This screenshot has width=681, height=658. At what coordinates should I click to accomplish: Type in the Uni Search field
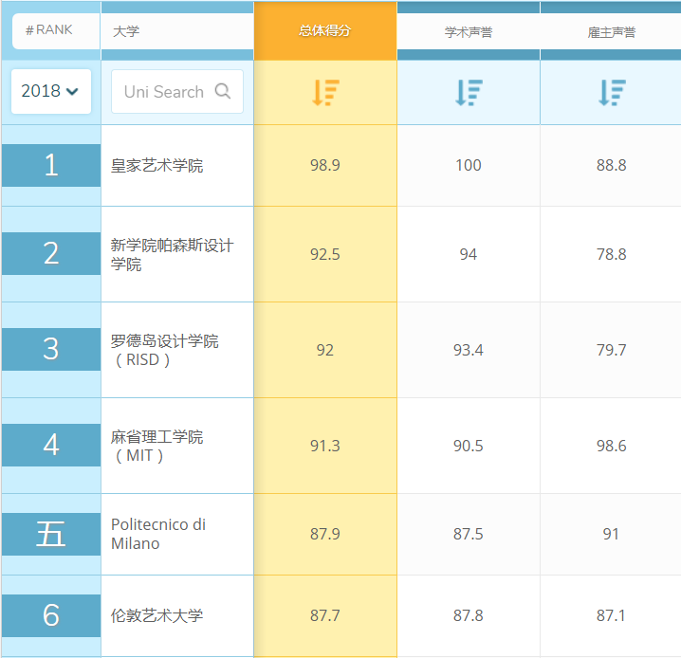(163, 92)
